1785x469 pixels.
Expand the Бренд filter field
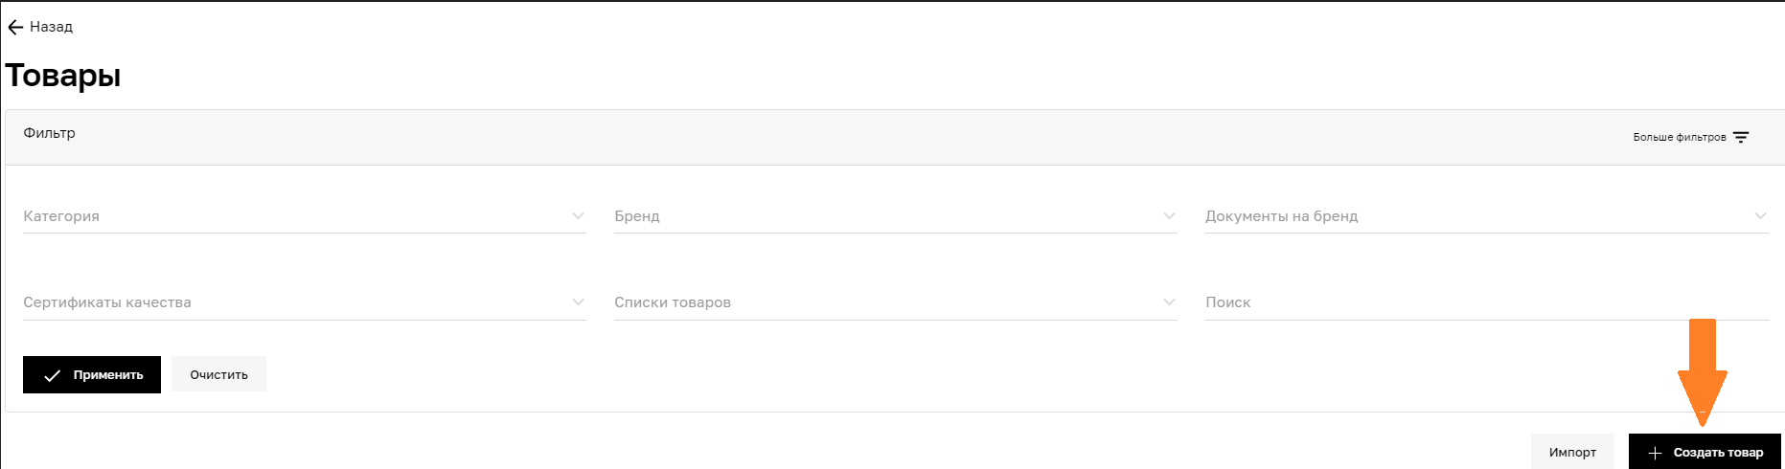click(894, 216)
